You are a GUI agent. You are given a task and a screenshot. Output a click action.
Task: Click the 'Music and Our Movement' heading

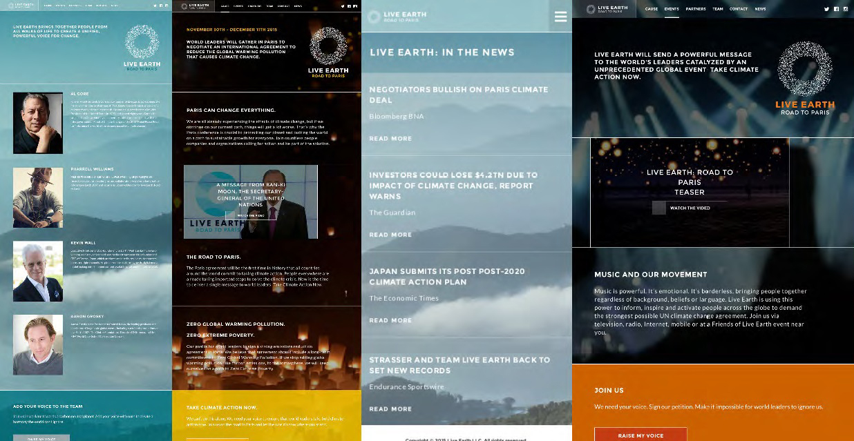point(651,275)
